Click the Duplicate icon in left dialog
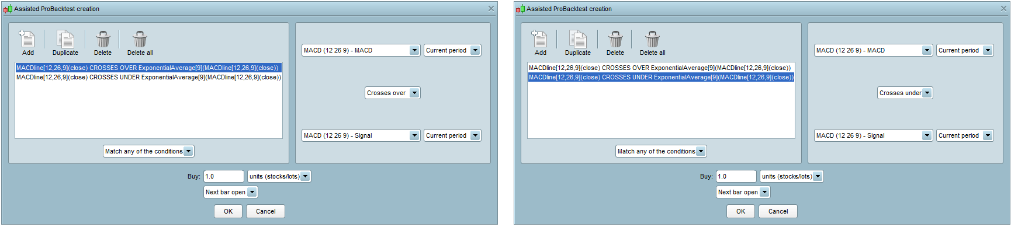 click(x=65, y=40)
